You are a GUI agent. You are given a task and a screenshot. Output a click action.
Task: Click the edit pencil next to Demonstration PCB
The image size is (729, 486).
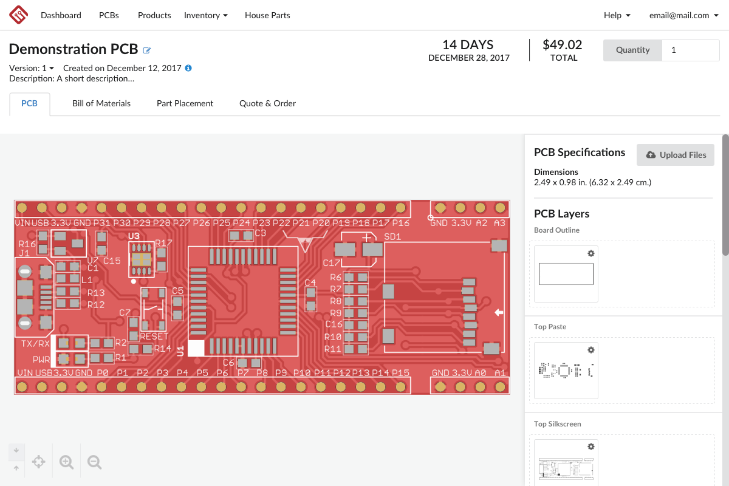(146, 50)
